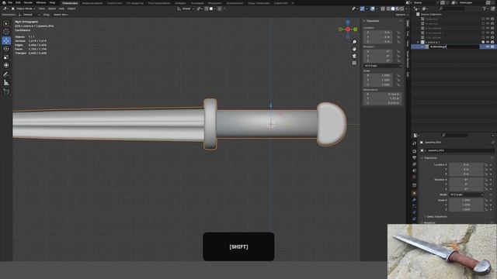497x279 pixels.
Task: Open Object Mode dropdown
Action: (24, 9)
